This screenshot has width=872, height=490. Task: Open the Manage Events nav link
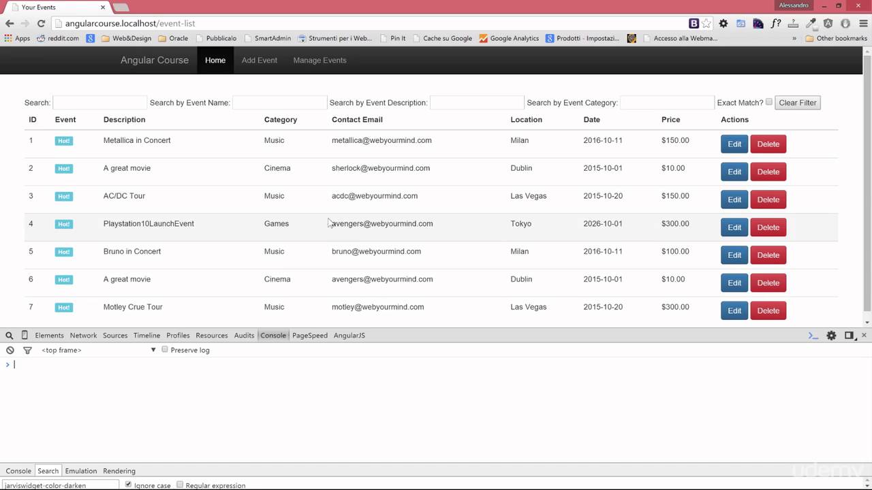[320, 60]
